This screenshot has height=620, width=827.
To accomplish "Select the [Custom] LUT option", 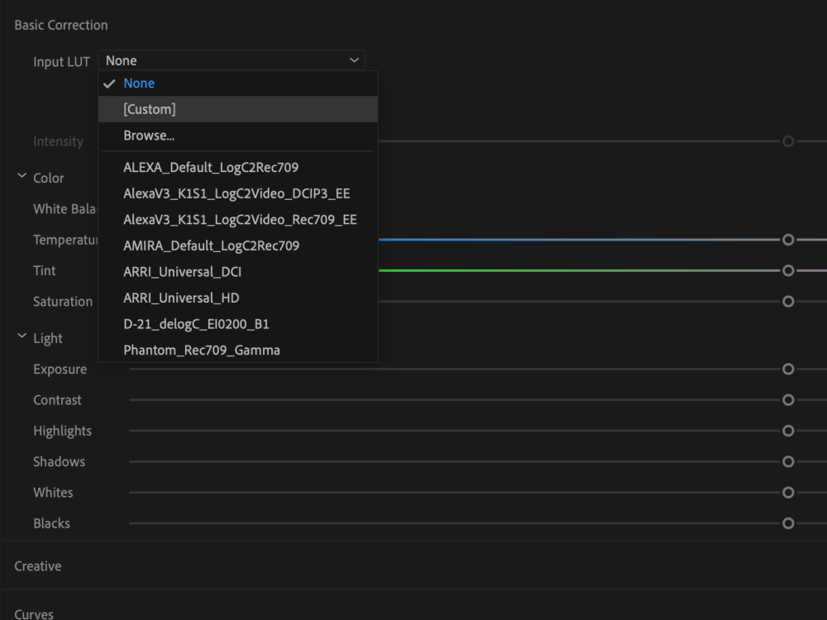I will click(x=151, y=108).
